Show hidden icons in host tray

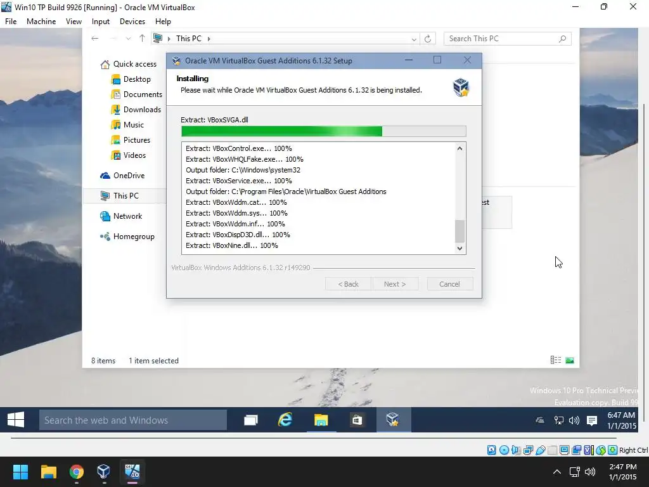point(557,472)
